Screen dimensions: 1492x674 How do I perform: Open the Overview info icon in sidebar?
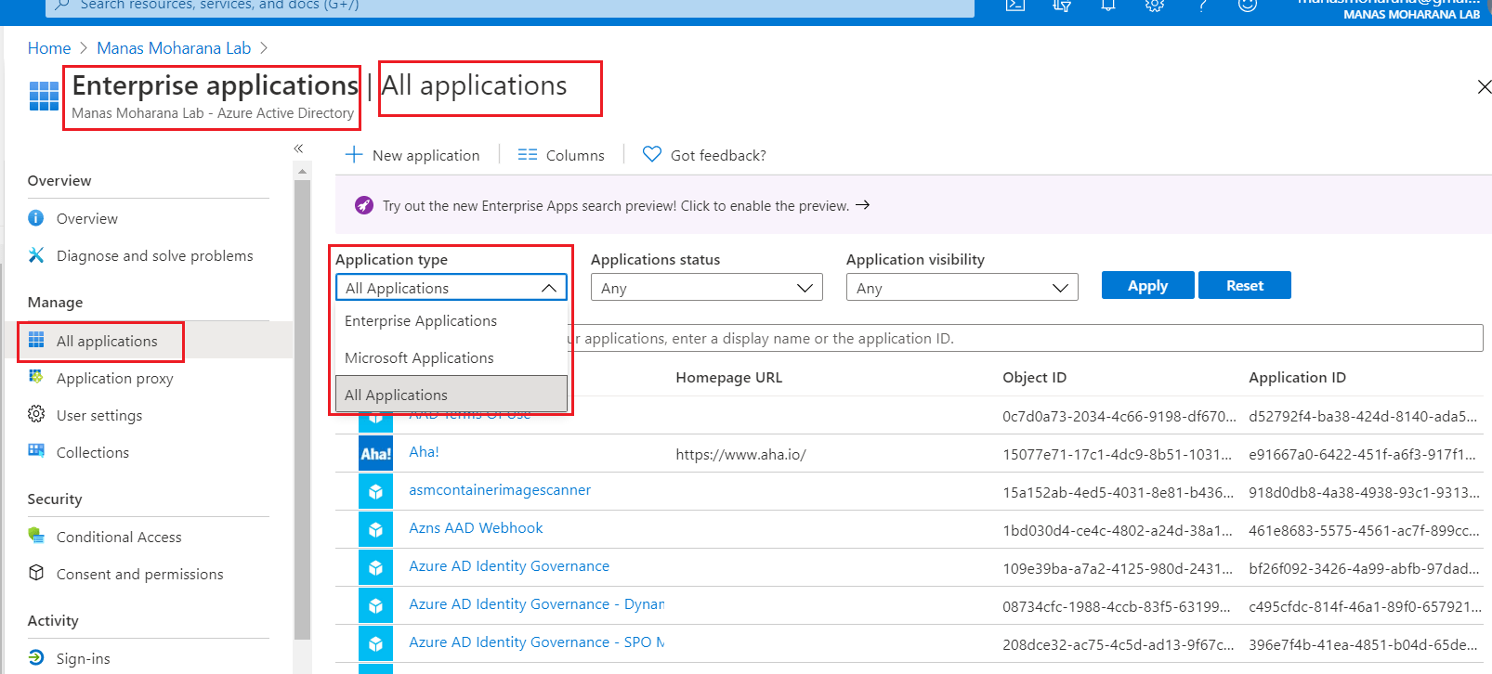[36, 218]
